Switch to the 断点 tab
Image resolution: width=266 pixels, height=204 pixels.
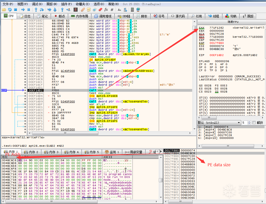coord(60,16)
